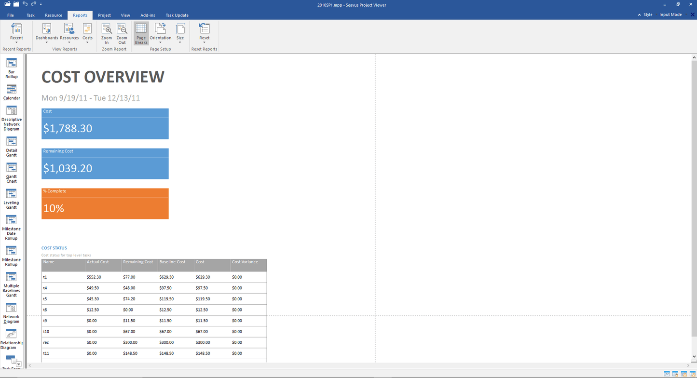Select the Leveling Gantt view

(11, 197)
